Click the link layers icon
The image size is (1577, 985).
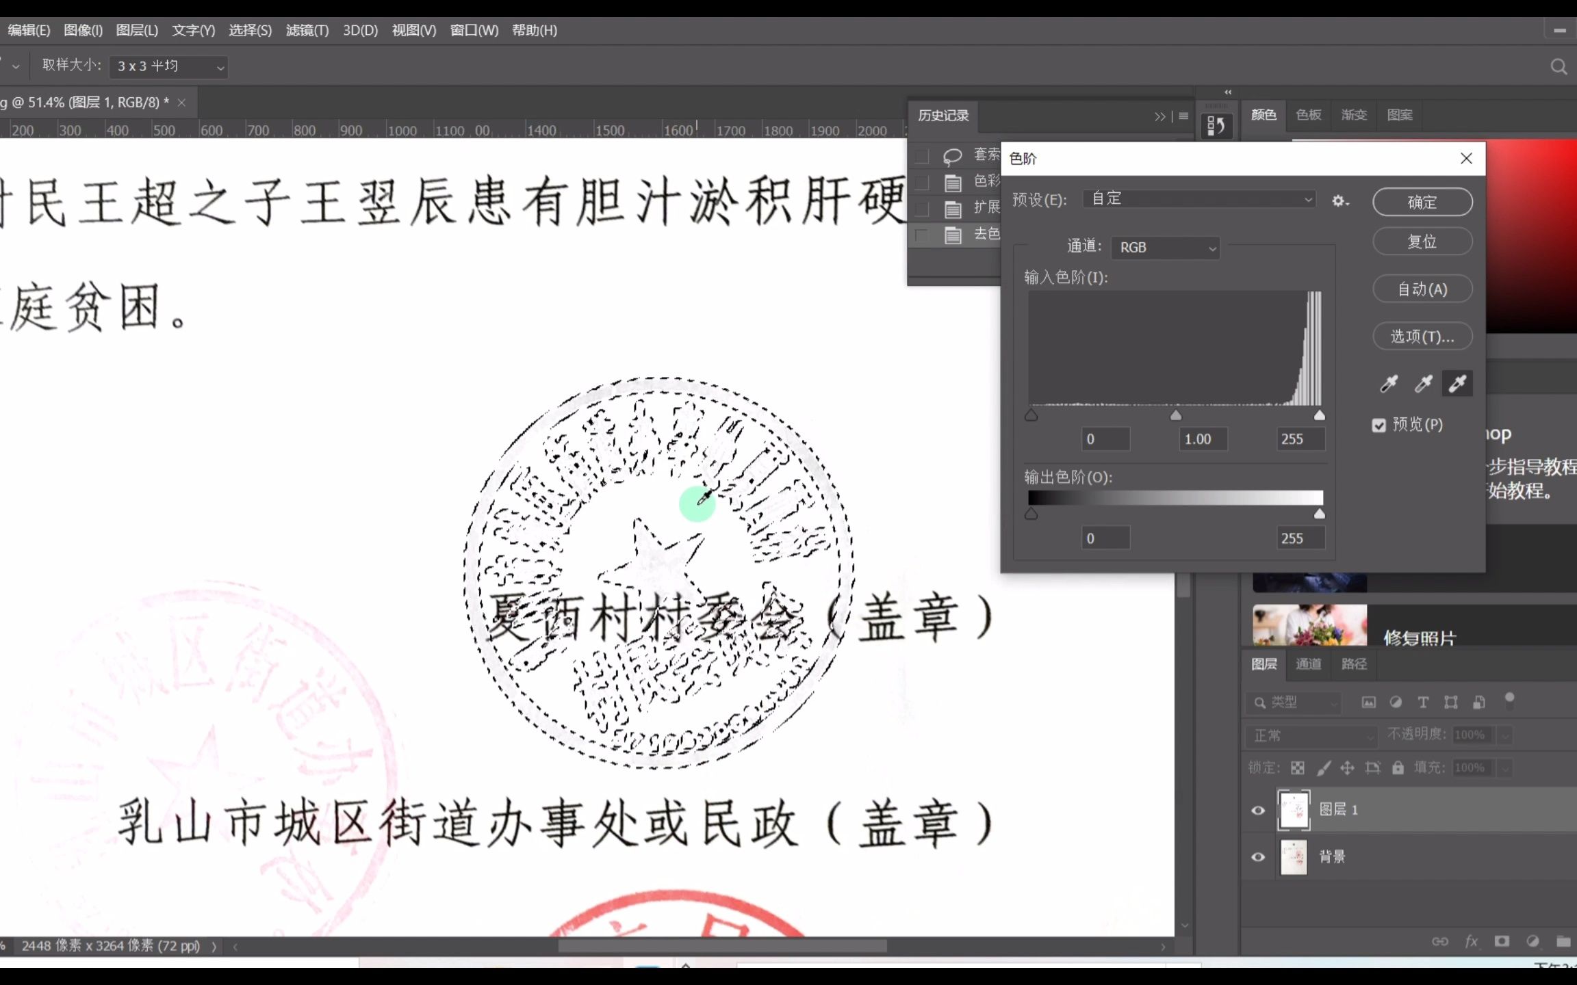(1439, 942)
